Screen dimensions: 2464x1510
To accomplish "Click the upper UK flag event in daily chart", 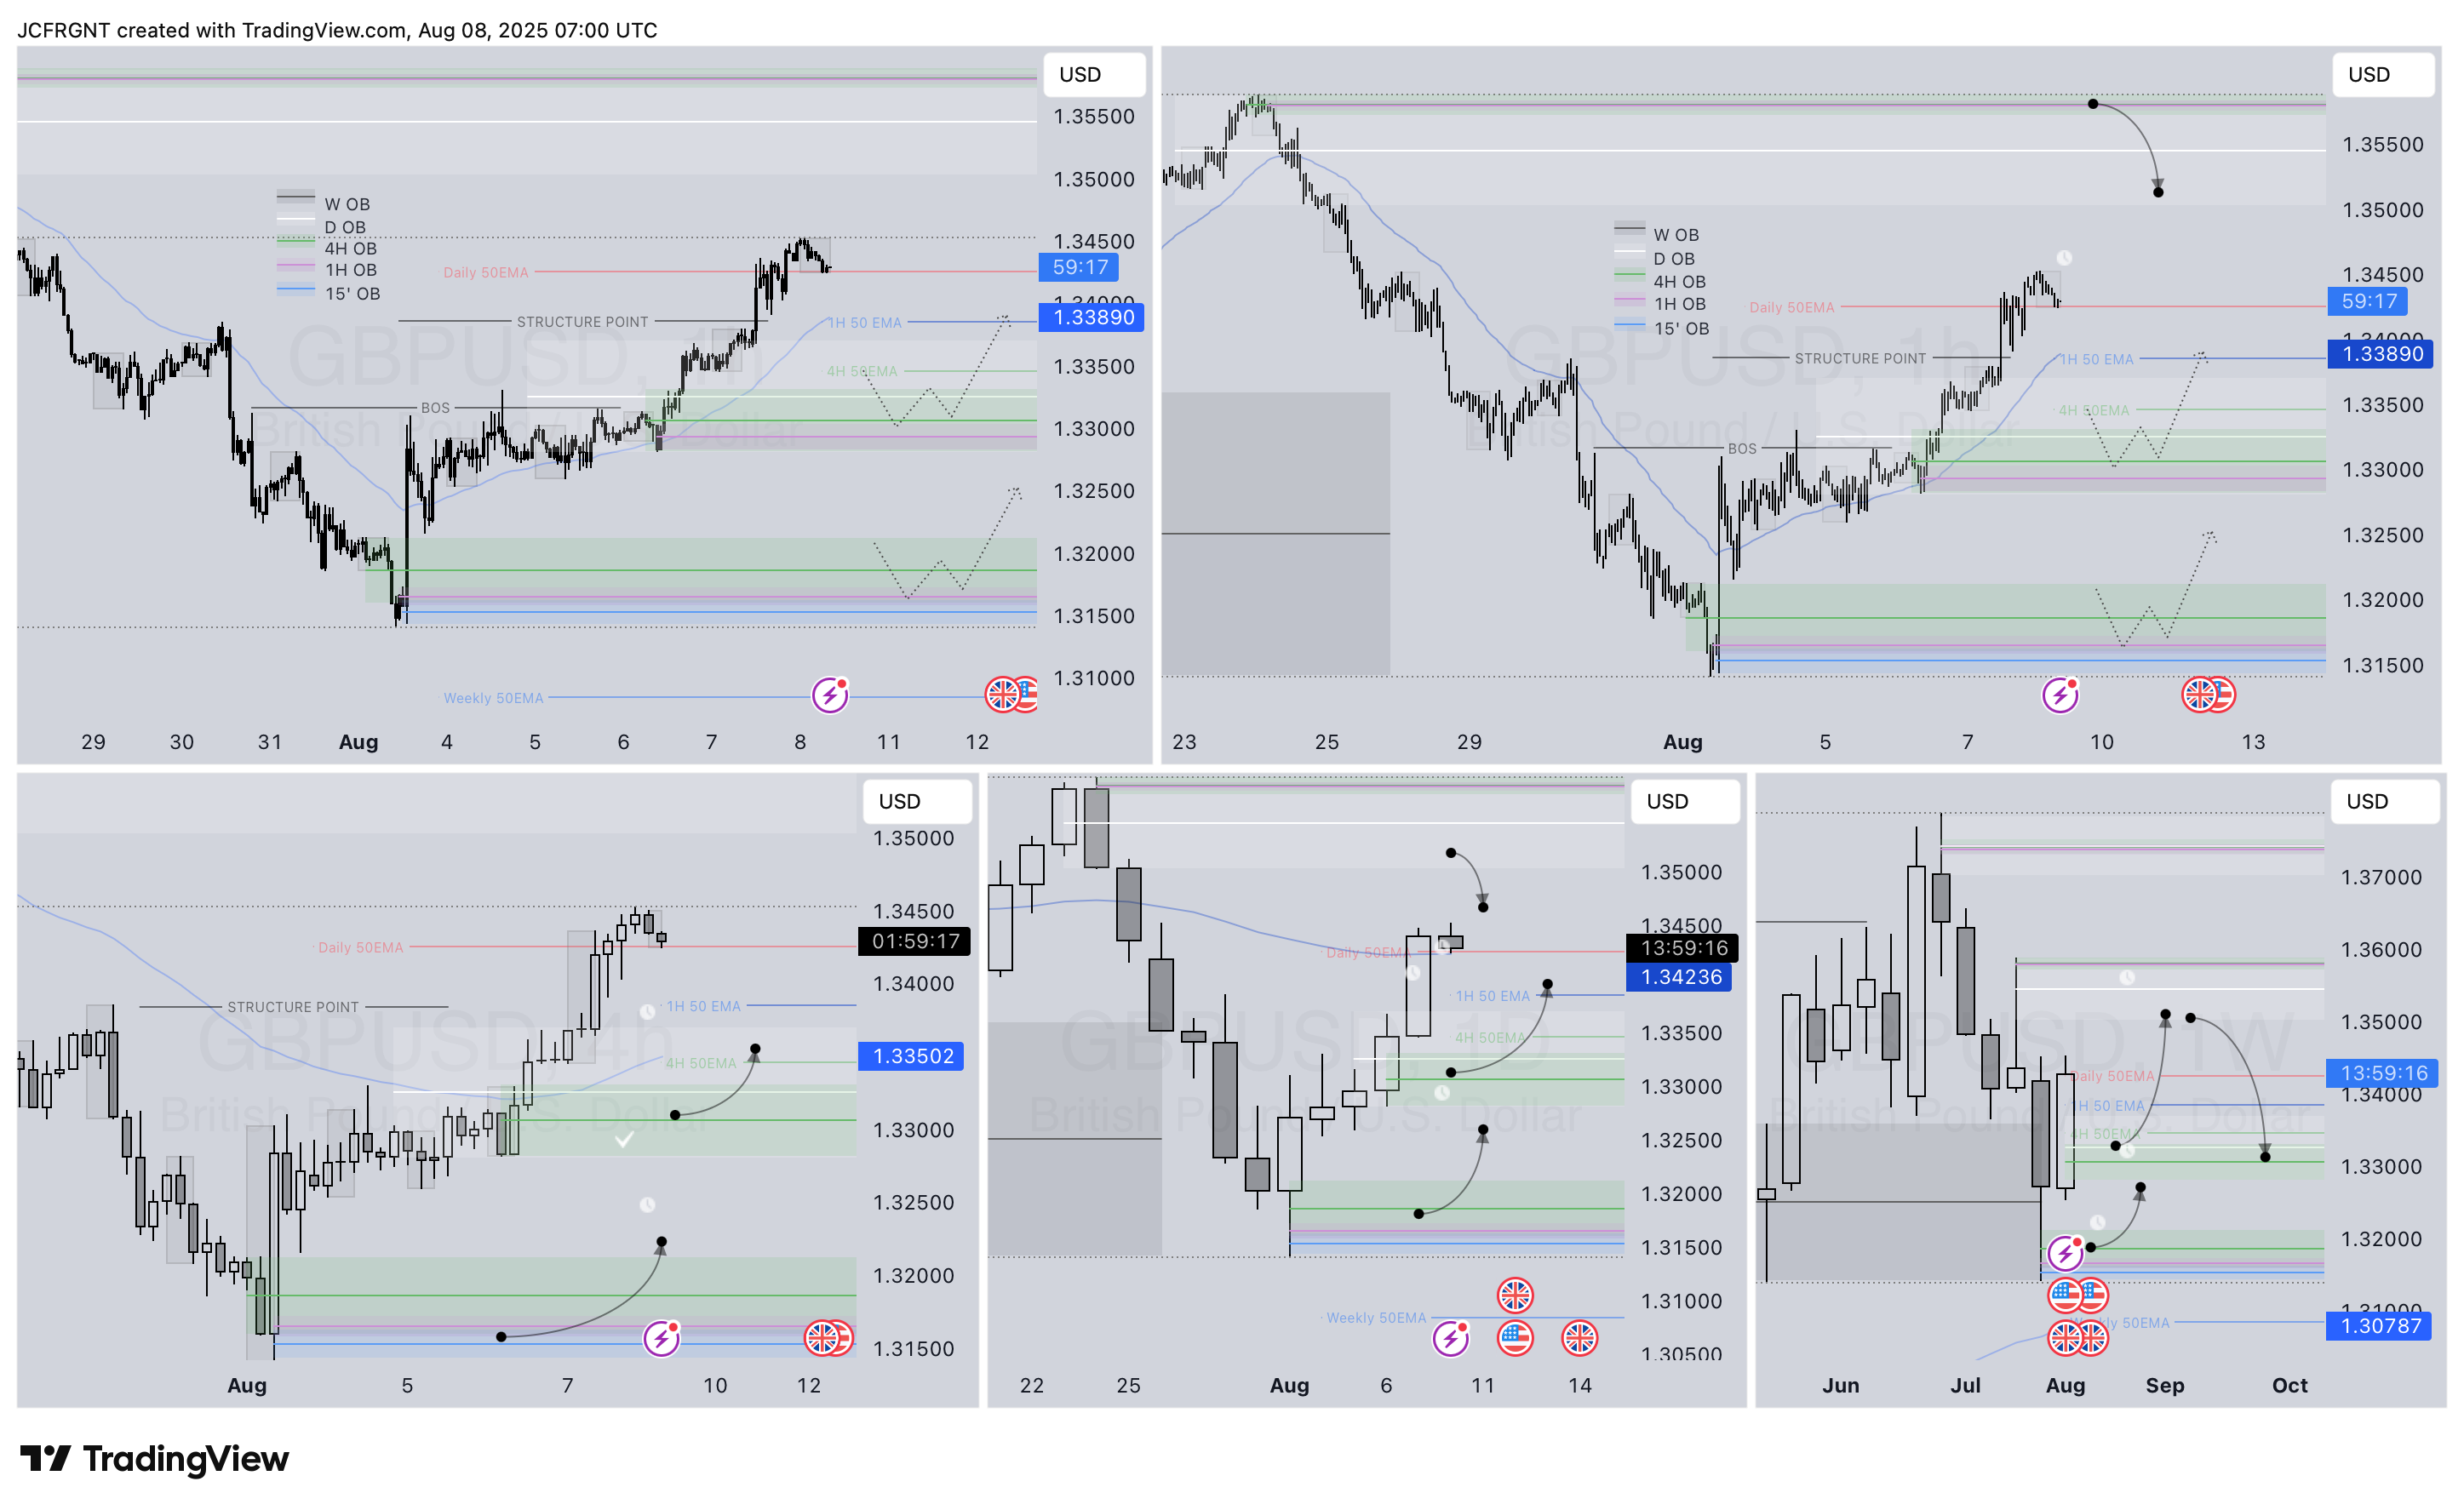I will click(x=1515, y=1296).
